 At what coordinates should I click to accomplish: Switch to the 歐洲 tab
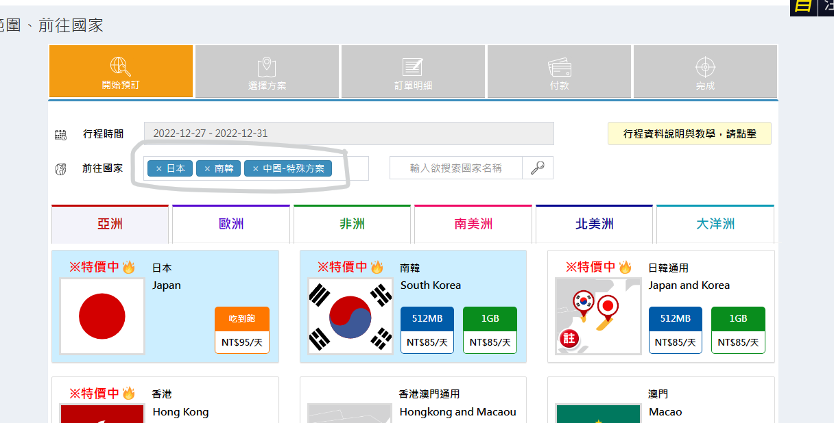pos(231,224)
